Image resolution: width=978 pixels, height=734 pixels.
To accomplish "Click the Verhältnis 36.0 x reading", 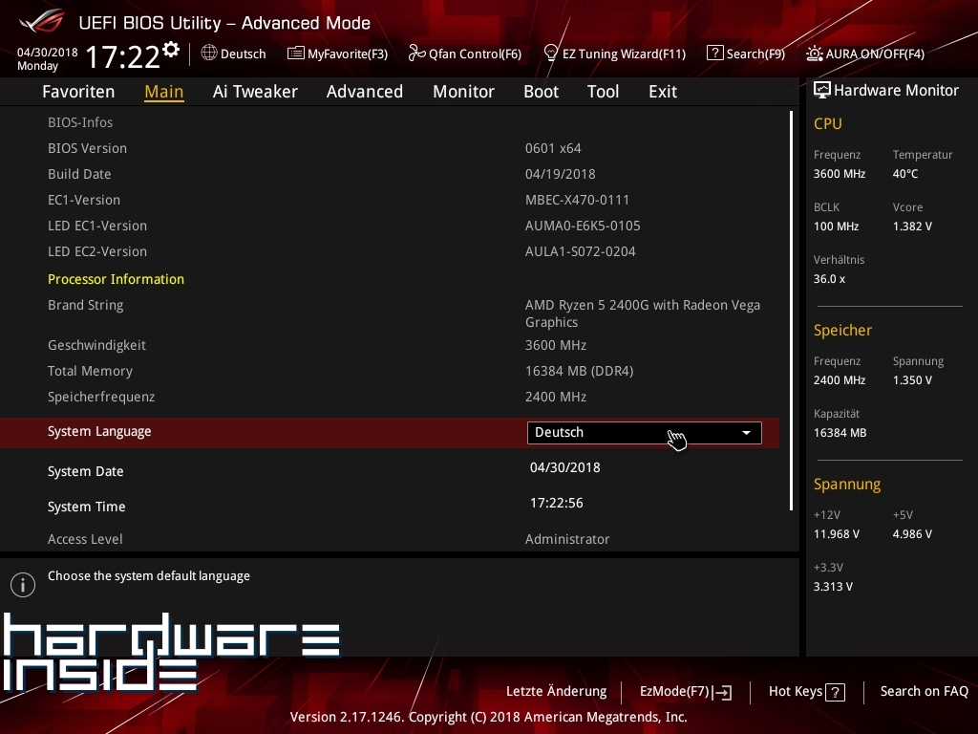I will pyautogui.click(x=829, y=279).
